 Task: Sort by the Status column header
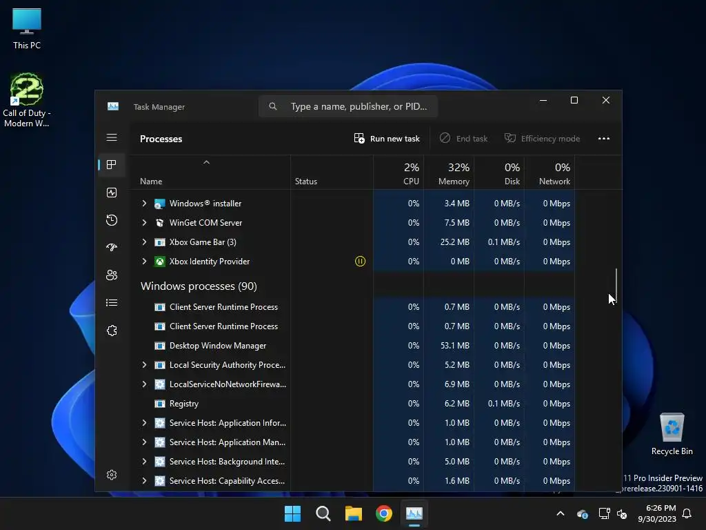coord(332,173)
